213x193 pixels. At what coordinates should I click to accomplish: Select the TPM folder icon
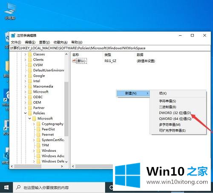pos(38,145)
